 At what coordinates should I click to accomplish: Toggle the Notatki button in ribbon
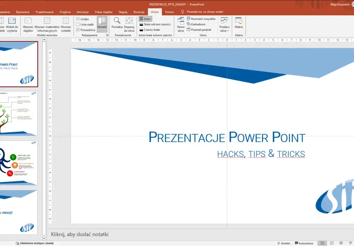(x=102, y=24)
